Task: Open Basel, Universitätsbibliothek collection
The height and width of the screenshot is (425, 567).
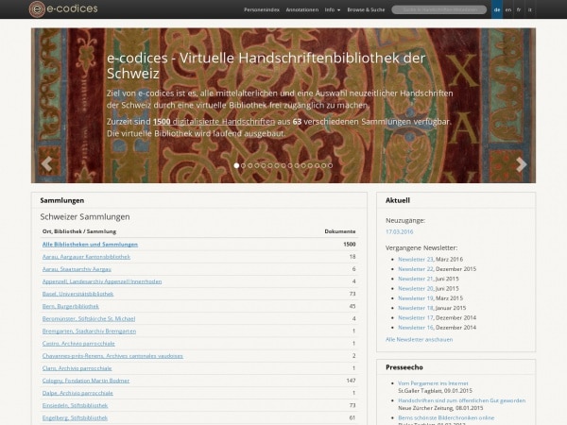Action: click(77, 294)
